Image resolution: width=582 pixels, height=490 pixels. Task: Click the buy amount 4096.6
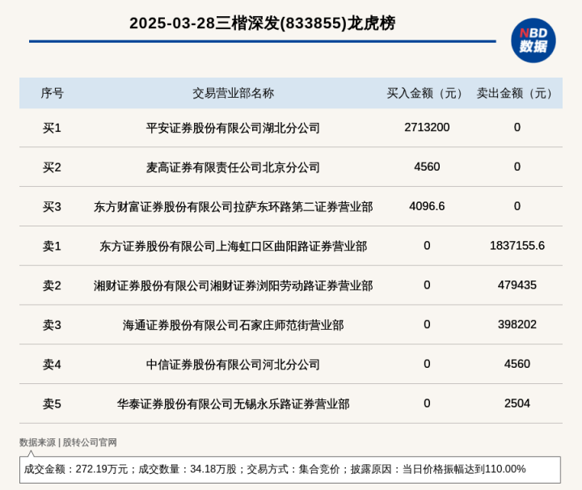coord(427,206)
